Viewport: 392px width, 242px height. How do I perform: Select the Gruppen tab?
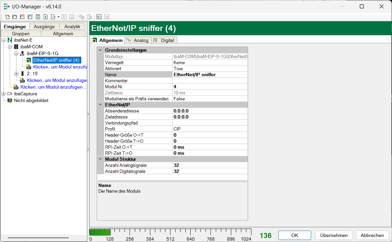[x=21, y=34]
